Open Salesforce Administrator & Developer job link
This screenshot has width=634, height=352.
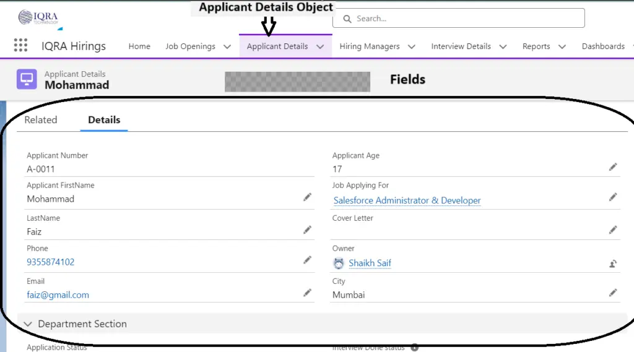(407, 200)
